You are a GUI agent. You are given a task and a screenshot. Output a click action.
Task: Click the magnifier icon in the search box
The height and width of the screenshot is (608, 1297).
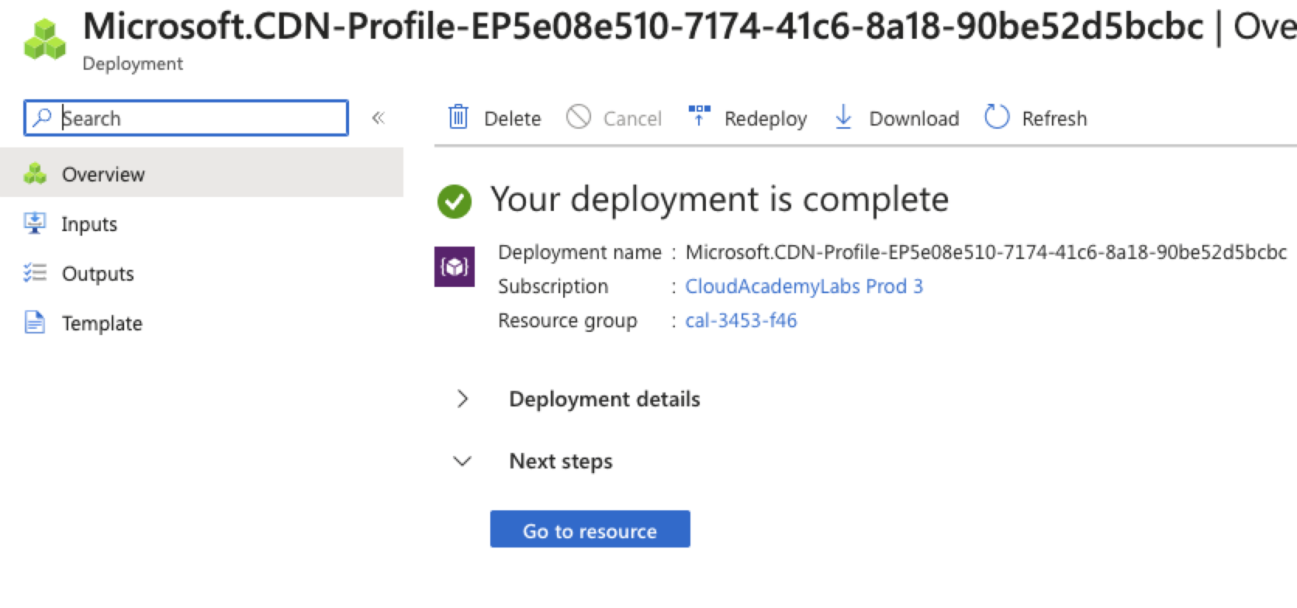[42, 118]
